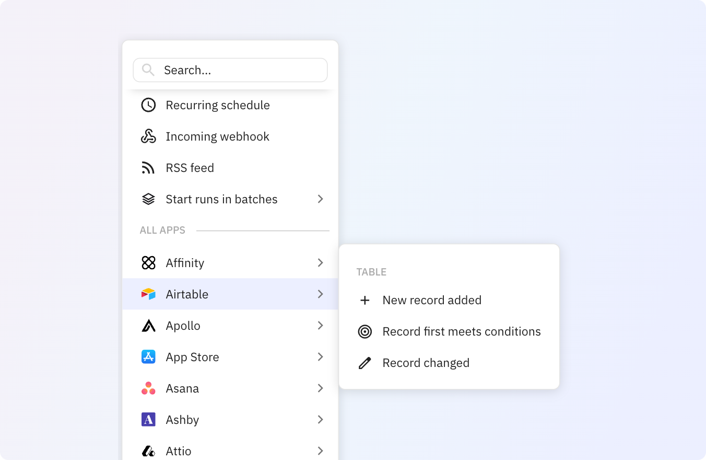The image size is (706, 460).
Task: Open the Ashby app entry
Action: tap(230, 420)
